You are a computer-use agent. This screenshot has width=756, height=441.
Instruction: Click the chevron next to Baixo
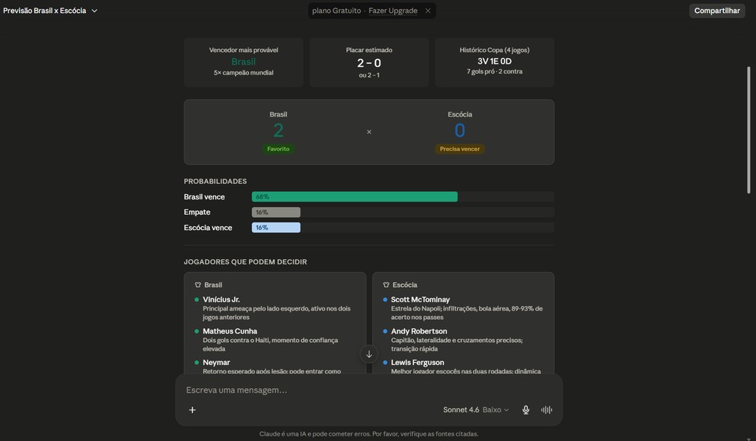tap(506, 410)
